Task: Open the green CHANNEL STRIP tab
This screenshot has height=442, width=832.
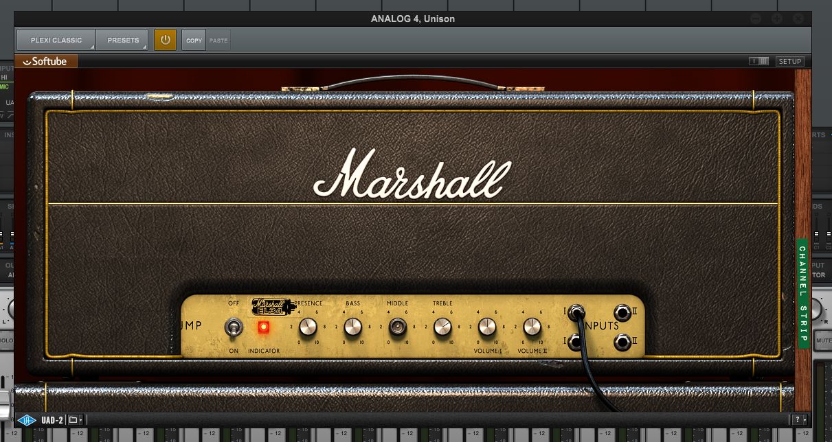Action: pos(802,294)
